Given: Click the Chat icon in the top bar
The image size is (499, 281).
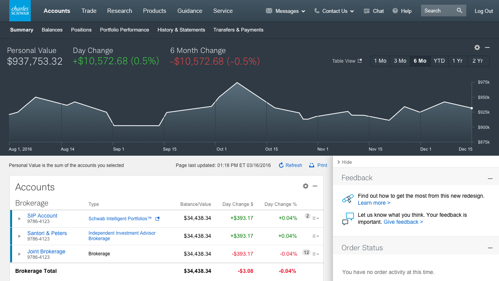Looking at the screenshot, I should 366,11.
